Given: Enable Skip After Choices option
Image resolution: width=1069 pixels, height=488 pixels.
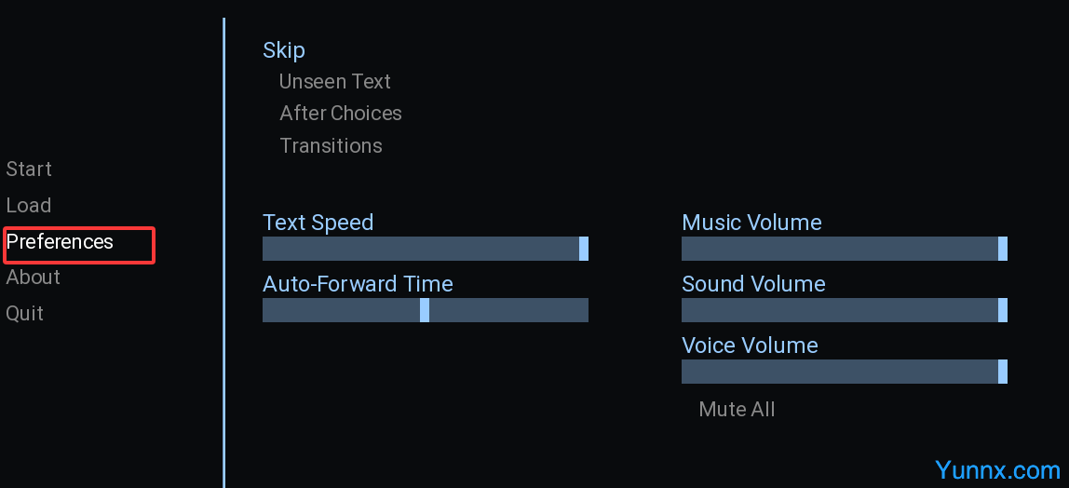Looking at the screenshot, I should 341,114.
